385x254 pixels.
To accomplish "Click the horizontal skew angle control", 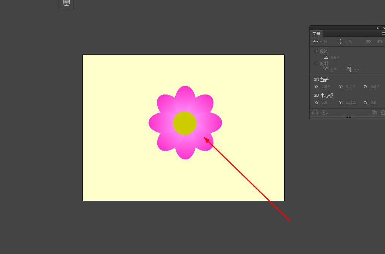I will coord(326,69).
